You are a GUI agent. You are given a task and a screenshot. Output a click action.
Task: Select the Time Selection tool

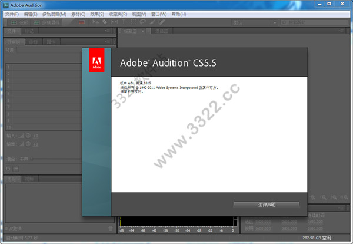pos(124,22)
